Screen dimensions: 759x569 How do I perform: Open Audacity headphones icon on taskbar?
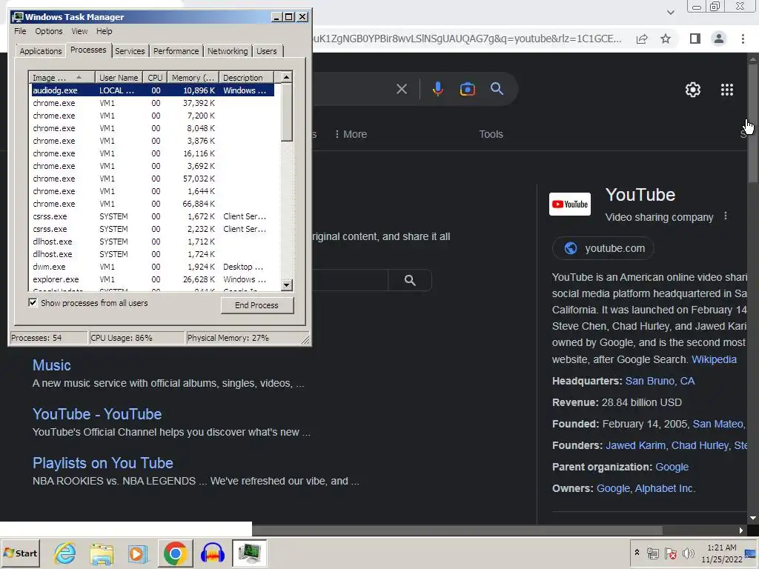tap(212, 553)
